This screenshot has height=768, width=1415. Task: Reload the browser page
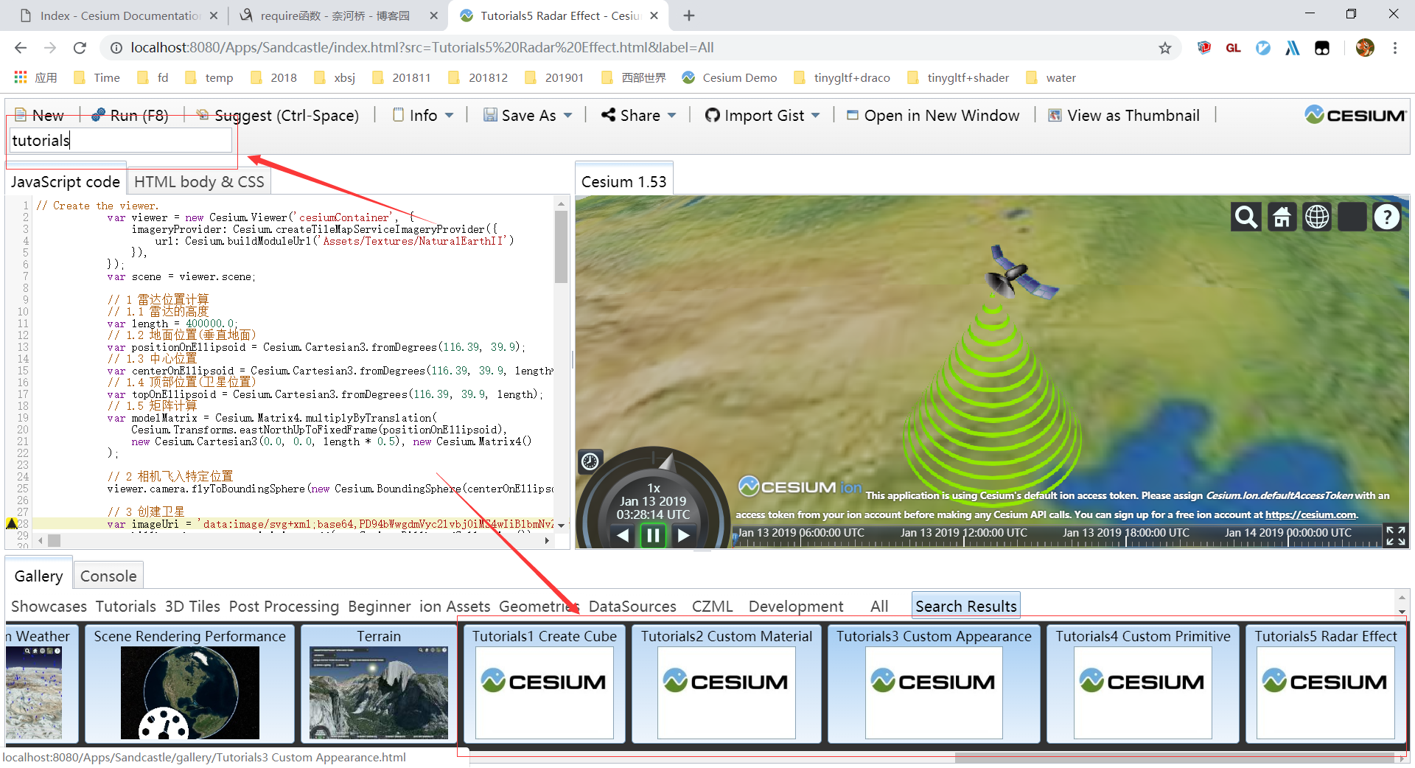click(80, 48)
